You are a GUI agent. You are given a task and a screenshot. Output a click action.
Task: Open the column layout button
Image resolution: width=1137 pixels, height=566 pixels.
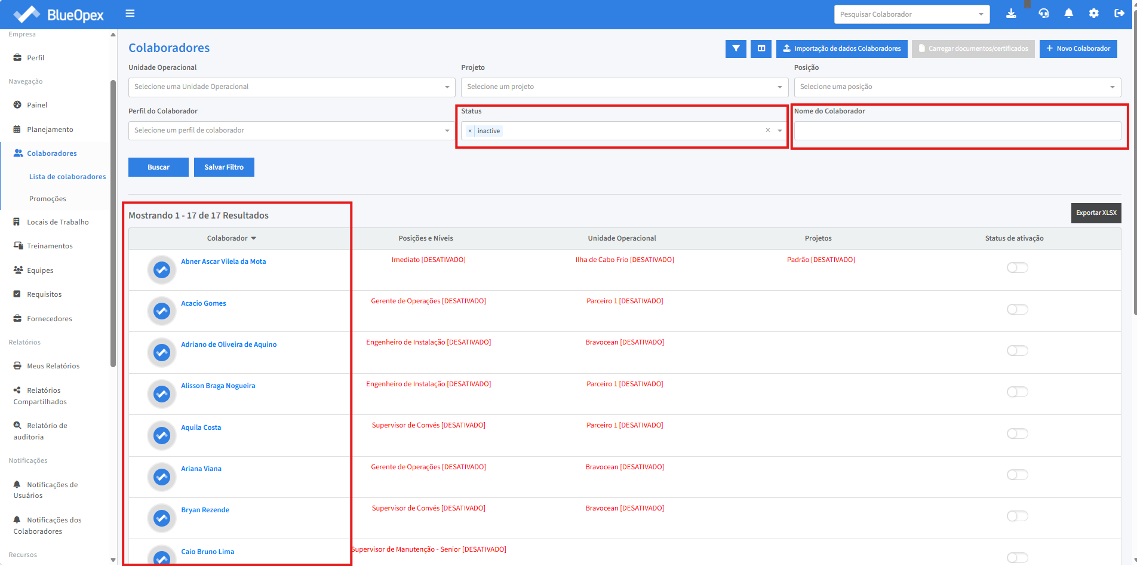761,49
